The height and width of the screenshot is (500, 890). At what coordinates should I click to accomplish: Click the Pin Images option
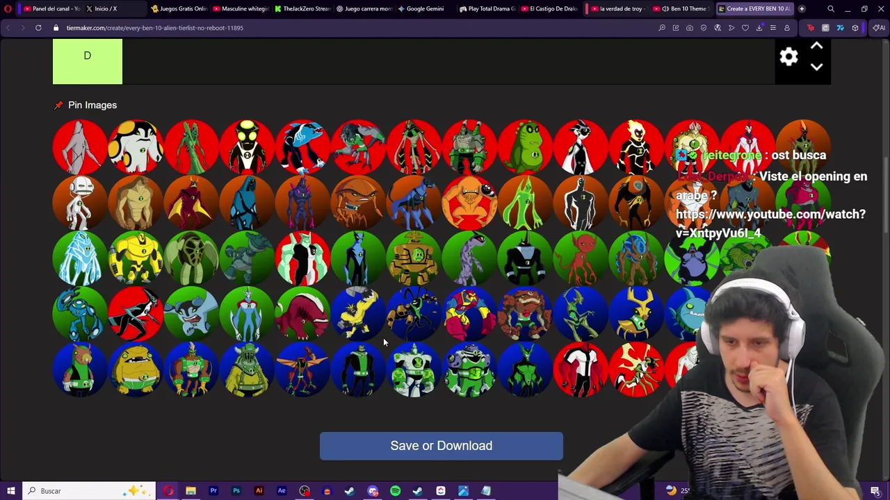coord(86,105)
